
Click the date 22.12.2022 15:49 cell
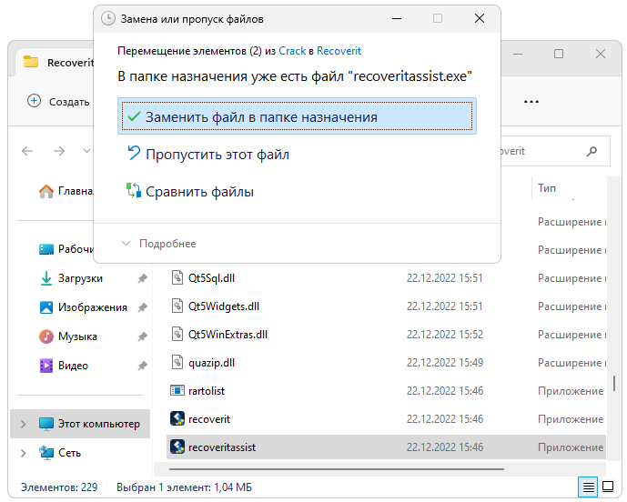point(445,363)
